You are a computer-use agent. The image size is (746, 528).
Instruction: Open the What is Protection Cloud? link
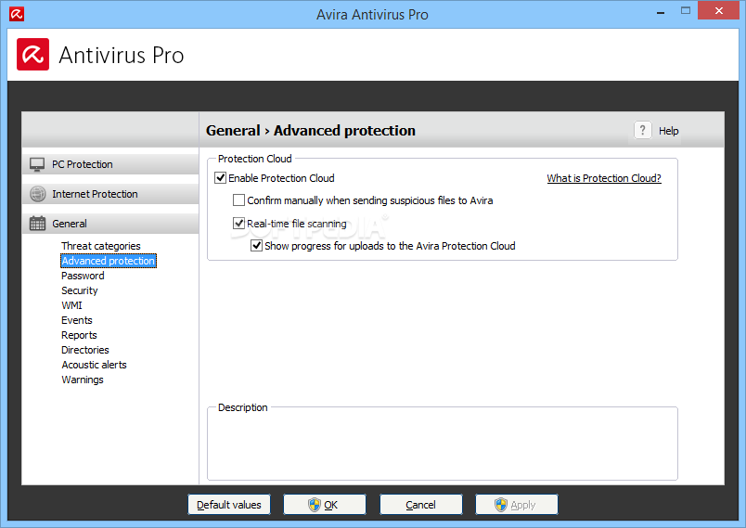pyautogui.click(x=604, y=178)
